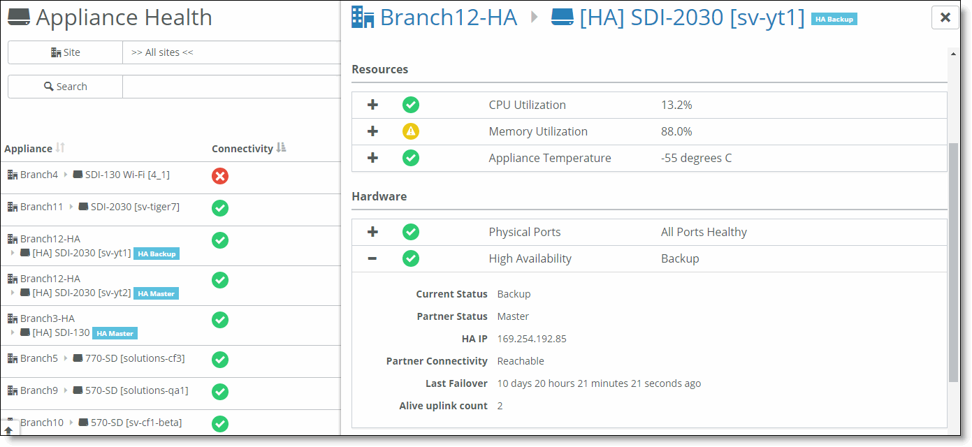Click the Site filter button

[x=65, y=52]
